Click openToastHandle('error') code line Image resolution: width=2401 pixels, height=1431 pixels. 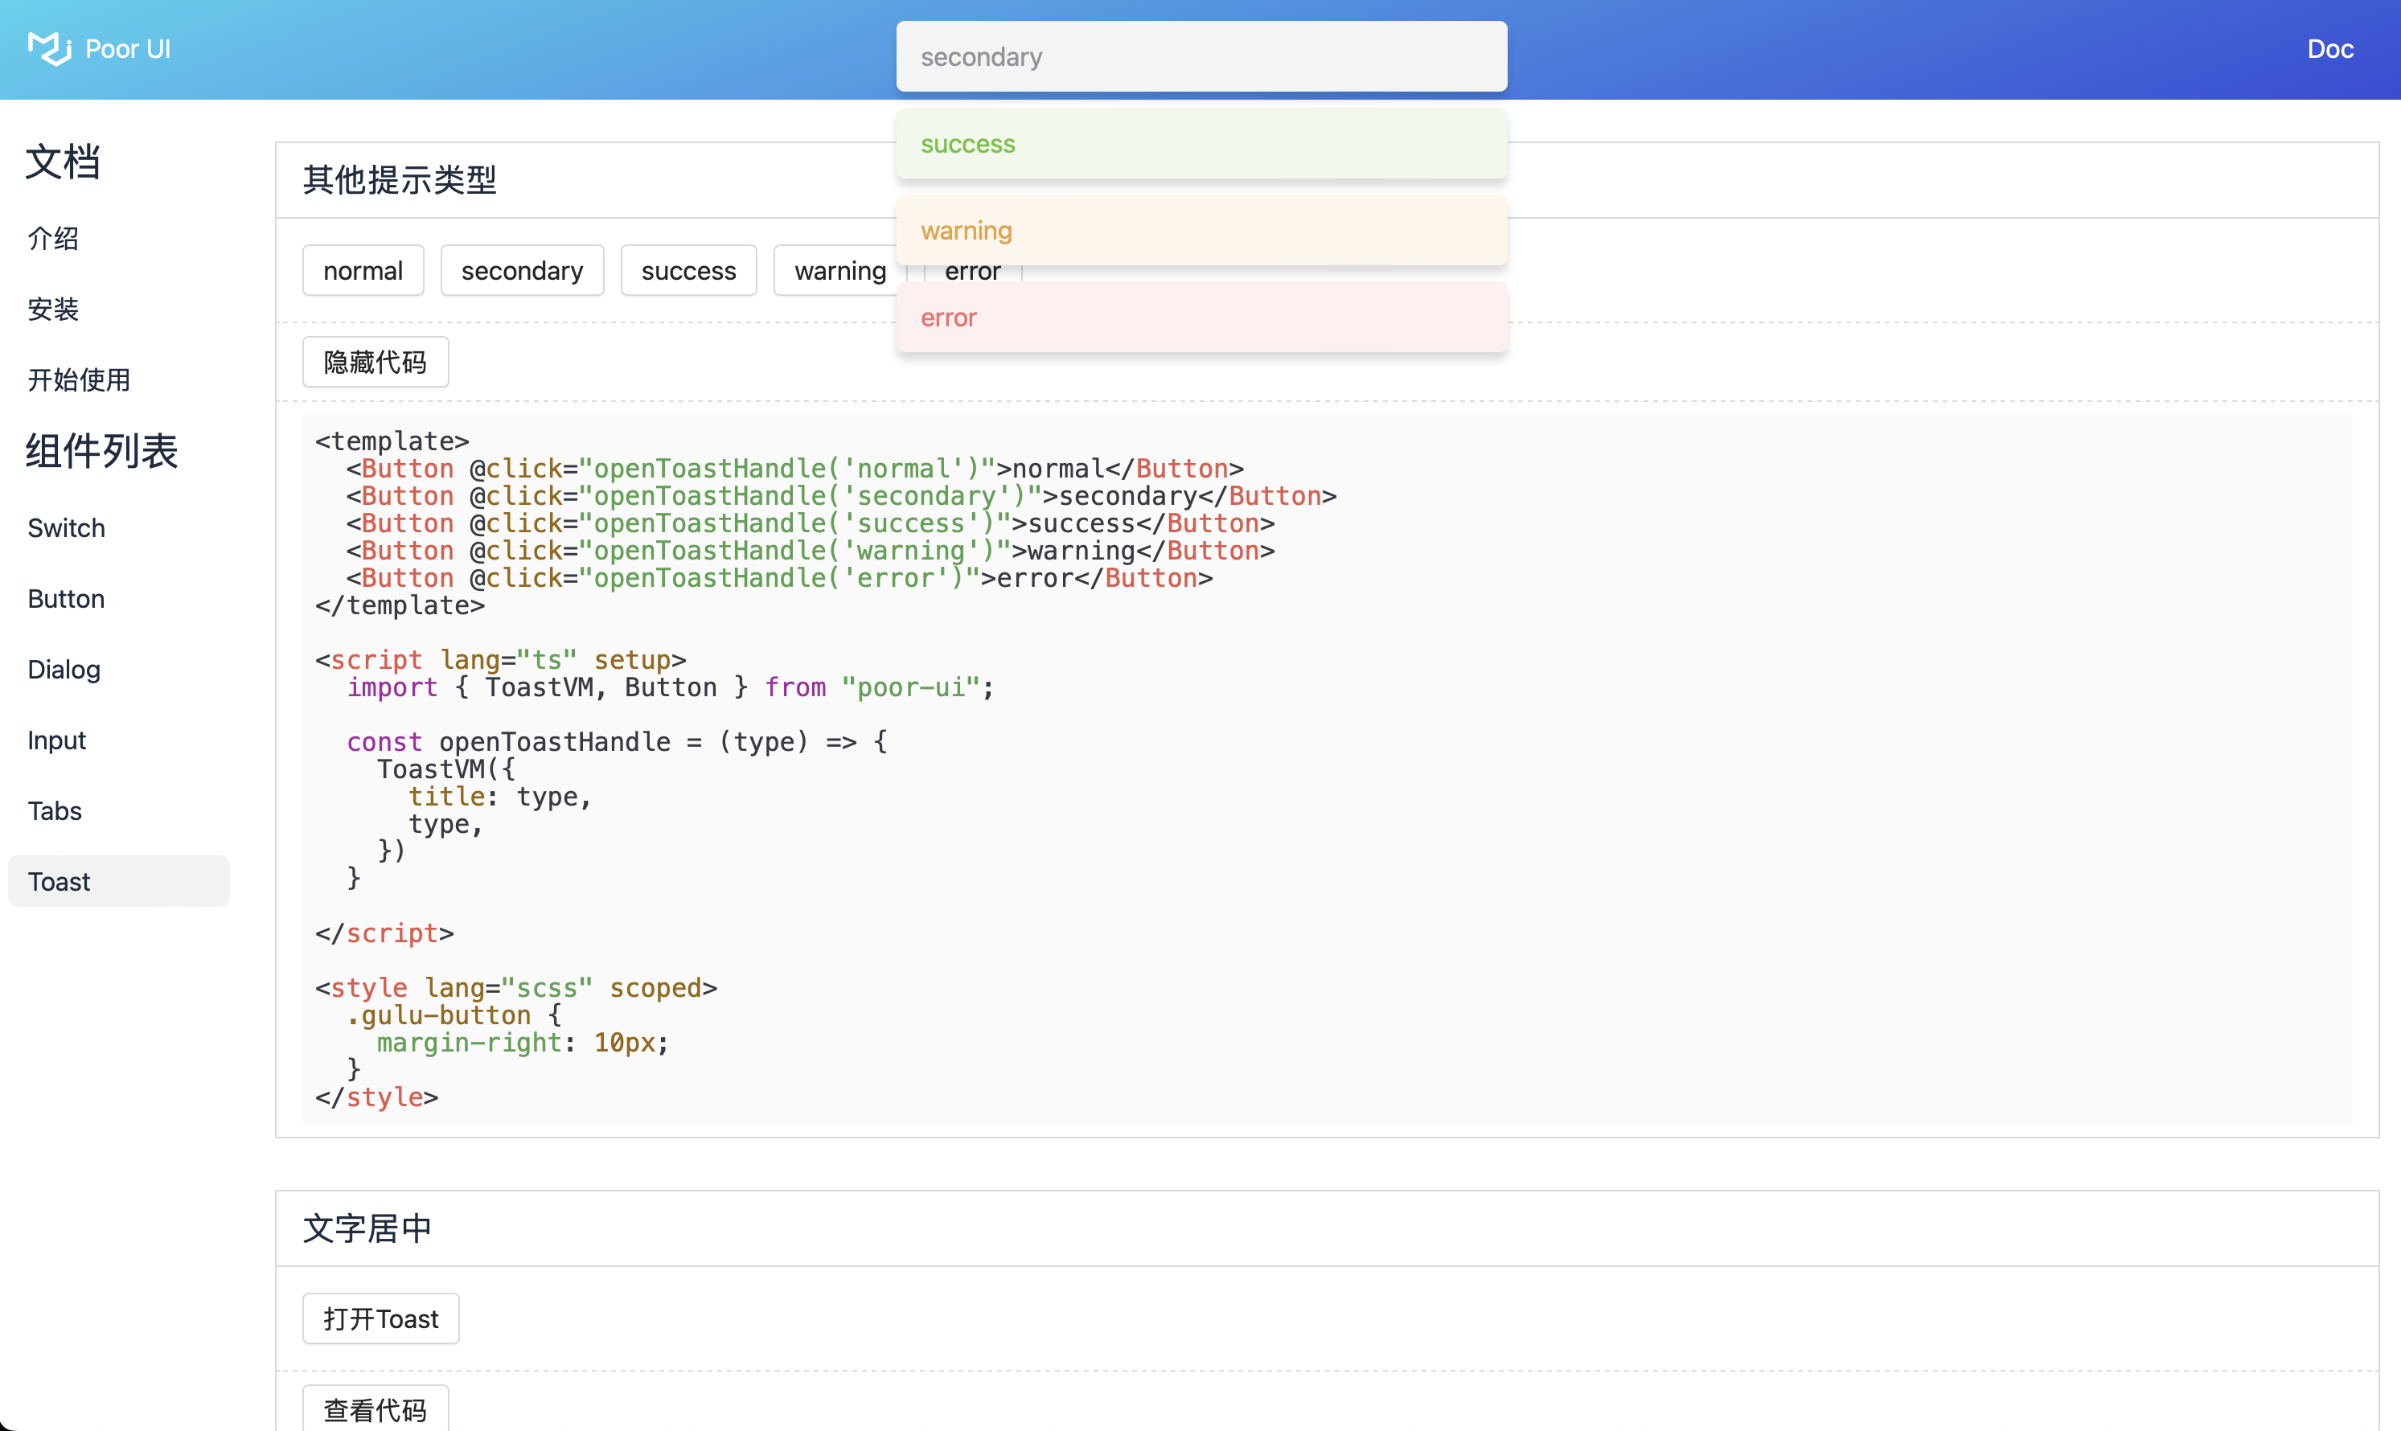[780, 577]
